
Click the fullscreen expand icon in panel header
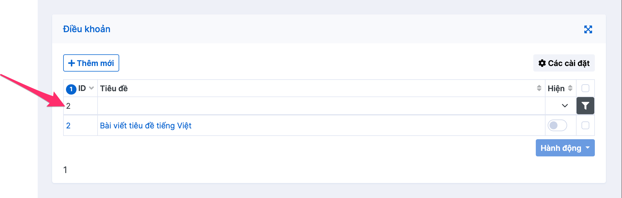click(x=588, y=29)
